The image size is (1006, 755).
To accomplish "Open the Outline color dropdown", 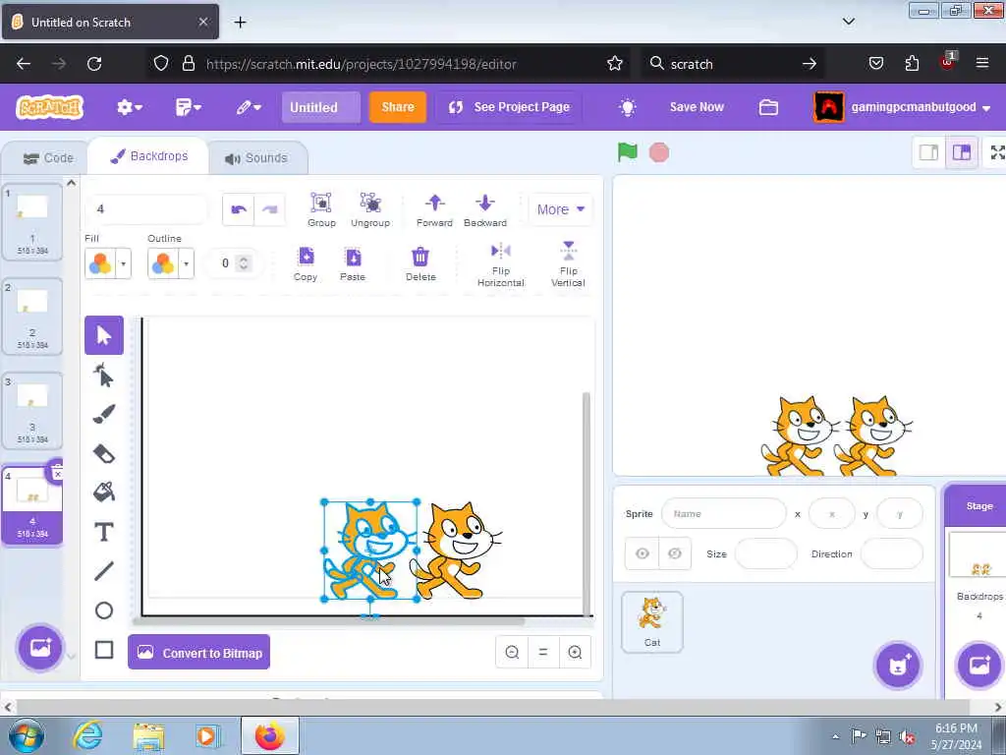I will pyautogui.click(x=186, y=263).
